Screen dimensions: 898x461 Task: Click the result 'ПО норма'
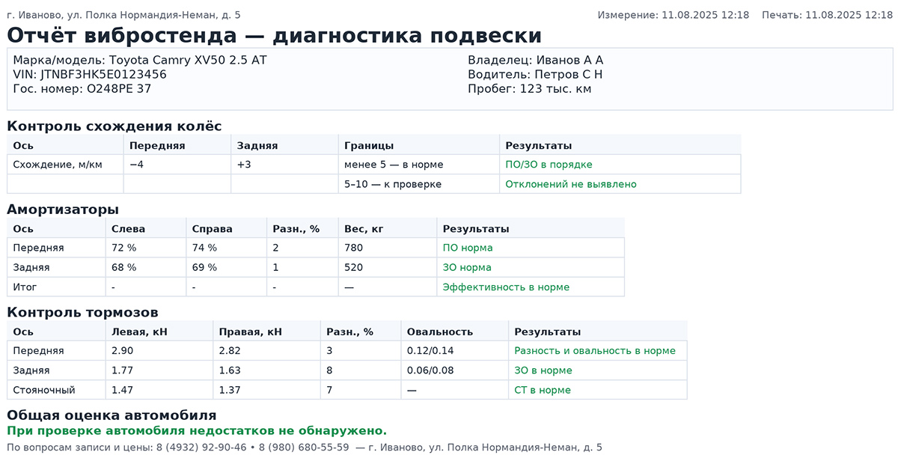click(x=468, y=248)
